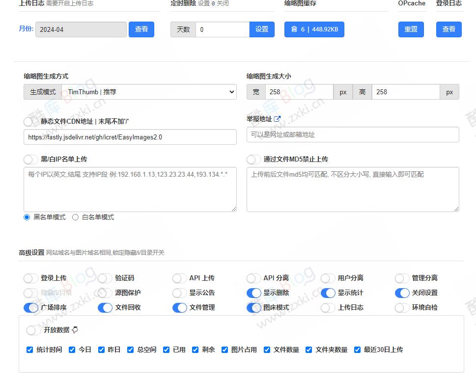The height and width of the screenshot is (377, 476).
Task: Select the 白名单模式 radio option
Action: pyautogui.click(x=75, y=216)
